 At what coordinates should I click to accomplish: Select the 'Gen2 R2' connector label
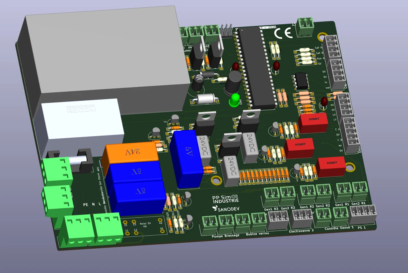[x=323, y=206]
